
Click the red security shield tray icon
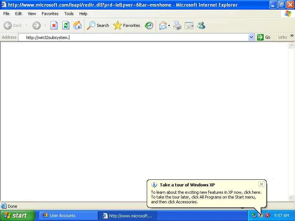click(x=267, y=215)
